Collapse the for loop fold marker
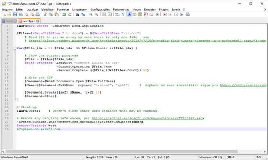Viewport: 268px width, 160px height. [15, 48]
